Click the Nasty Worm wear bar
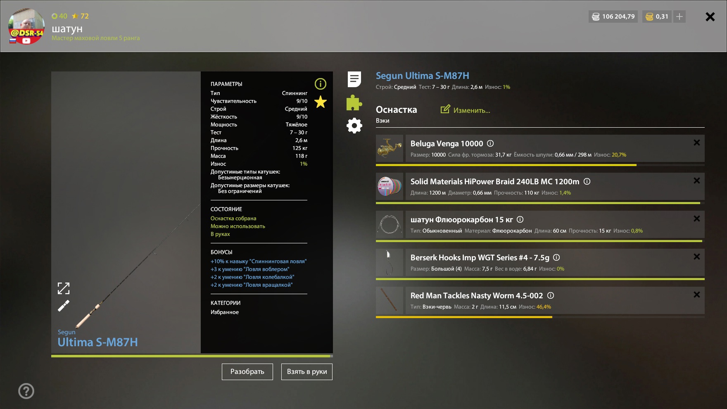Screen dimensions: 727x409 click(x=540, y=317)
